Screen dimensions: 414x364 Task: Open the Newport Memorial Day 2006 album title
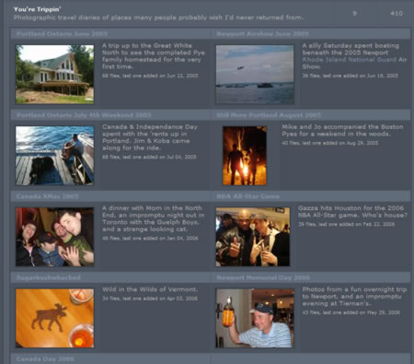263,277
